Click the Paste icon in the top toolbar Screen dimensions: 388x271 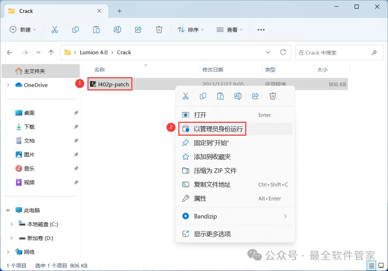pyautogui.click(x=96, y=30)
